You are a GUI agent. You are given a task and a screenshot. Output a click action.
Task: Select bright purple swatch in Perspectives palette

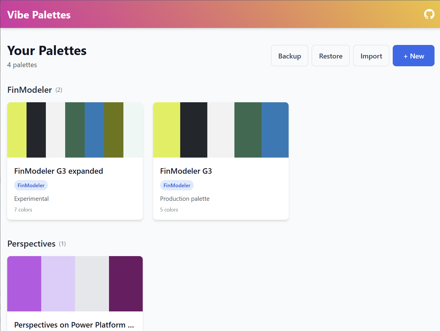24,284
